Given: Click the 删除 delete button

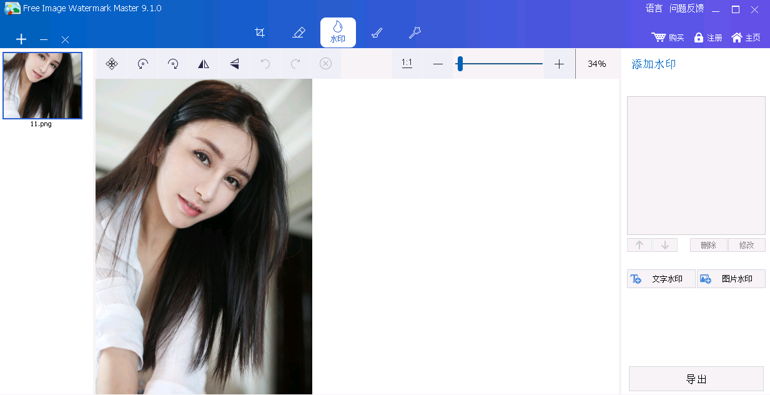Looking at the screenshot, I should (x=709, y=245).
